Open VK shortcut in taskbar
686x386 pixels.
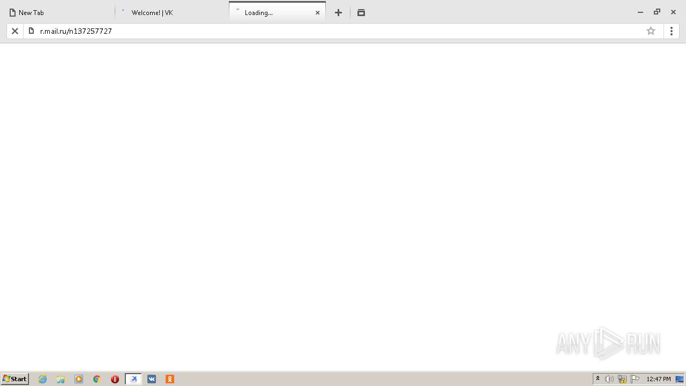[x=152, y=379]
